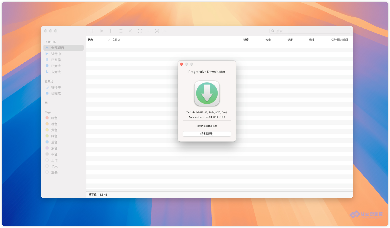390x228 pixels.
Task: Click the 程序的版本是最新的 text
Action: (207, 126)
